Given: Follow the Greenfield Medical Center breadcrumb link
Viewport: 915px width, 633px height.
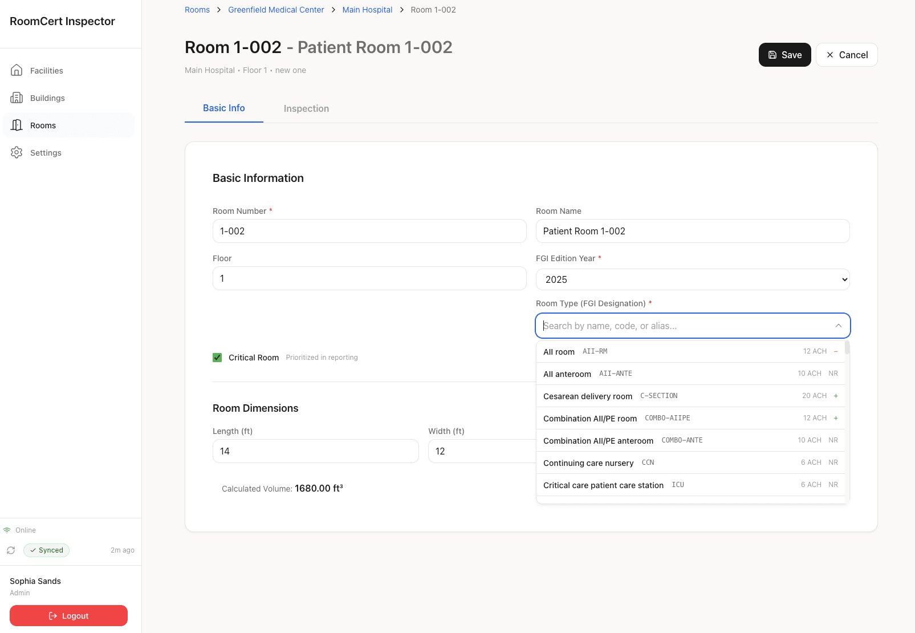Looking at the screenshot, I should coord(276,10).
